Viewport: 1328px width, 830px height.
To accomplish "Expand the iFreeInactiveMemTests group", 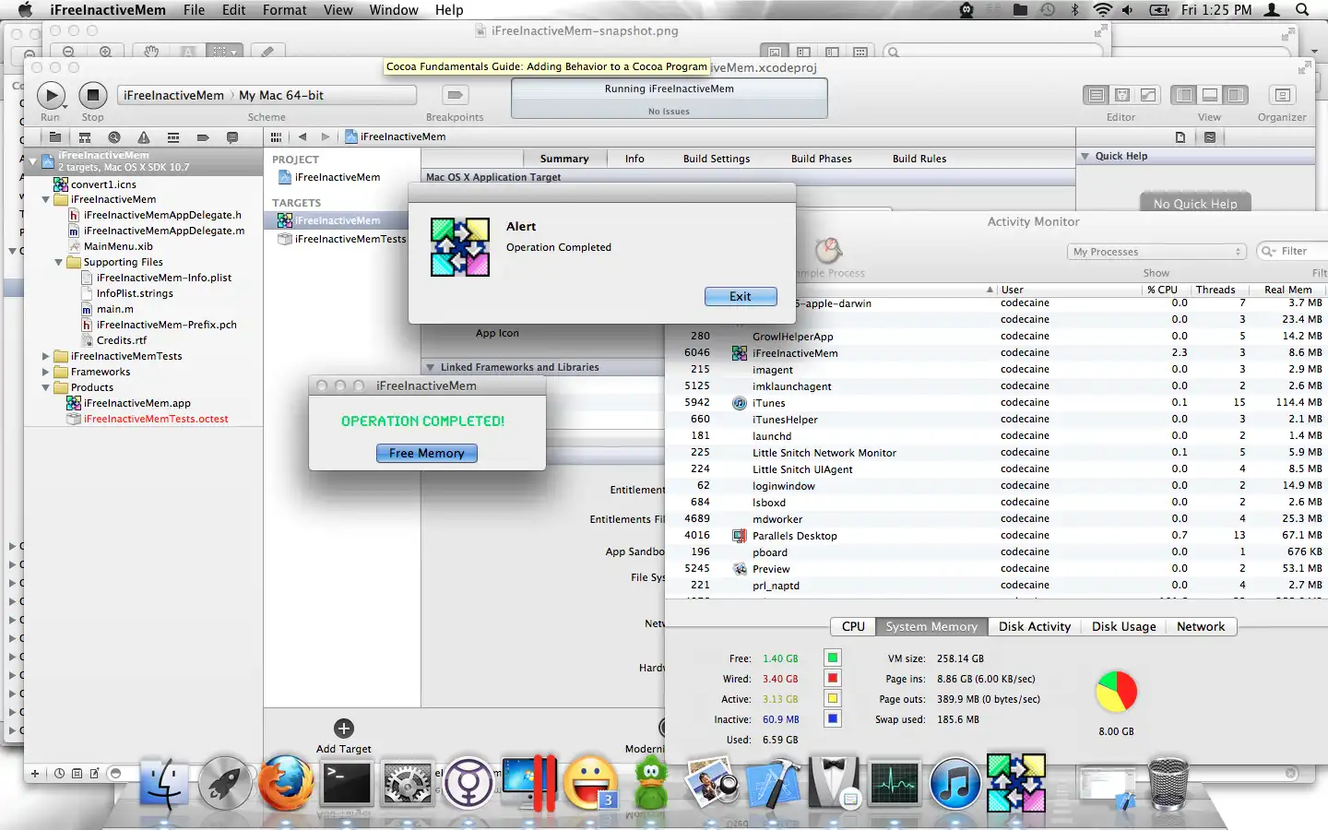I will [46, 356].
